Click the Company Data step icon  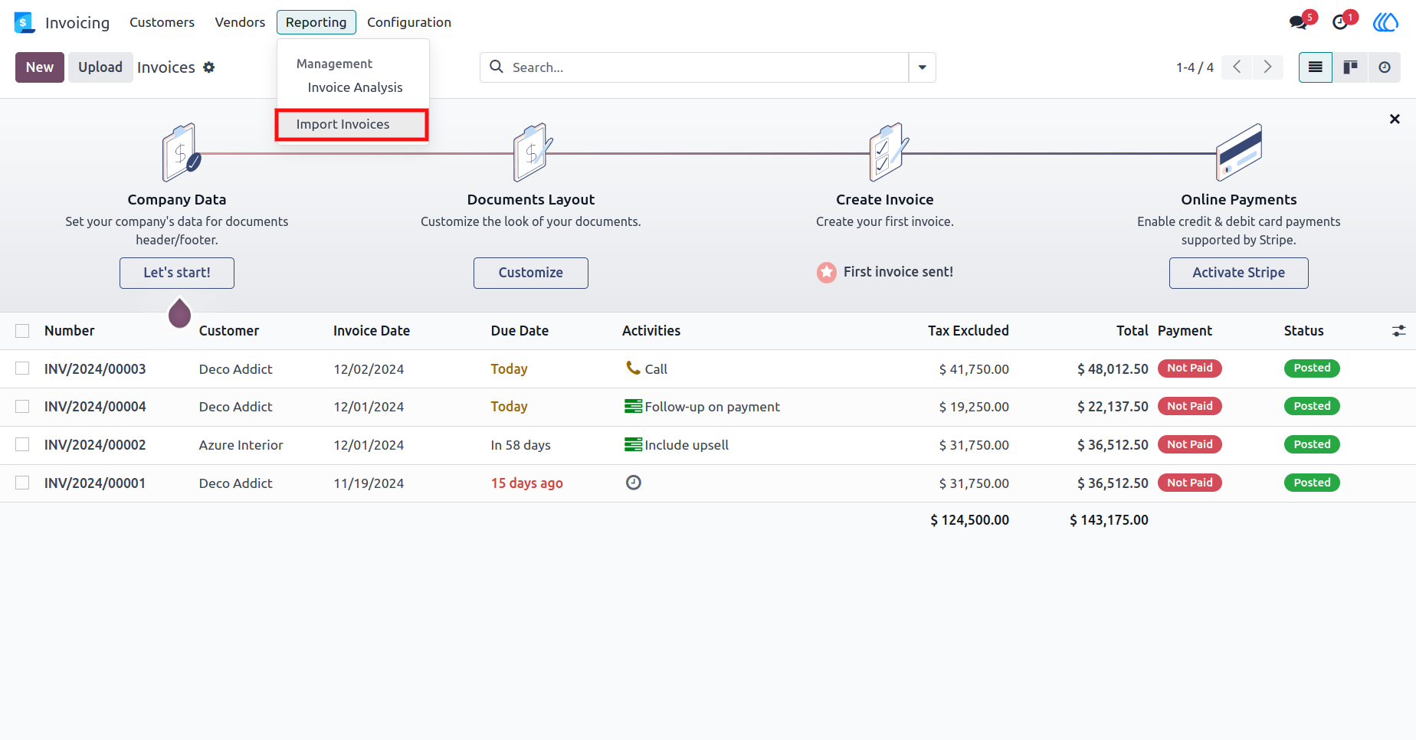pyautogui.click(x=181, y=152)
